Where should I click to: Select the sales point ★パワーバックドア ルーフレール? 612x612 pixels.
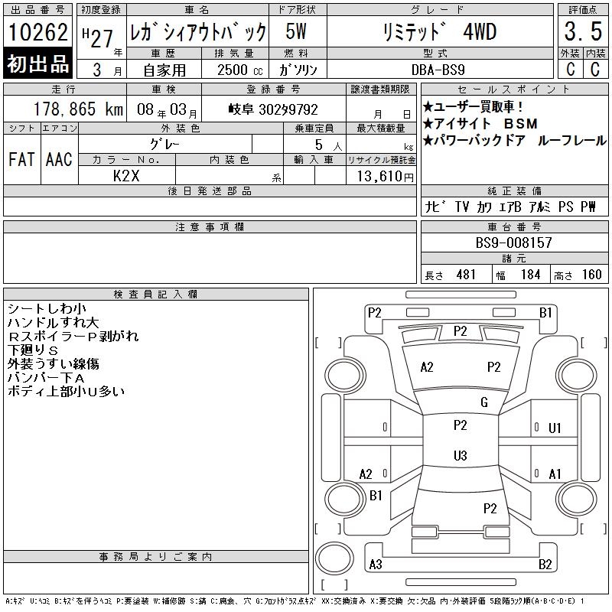click(515, 141)
